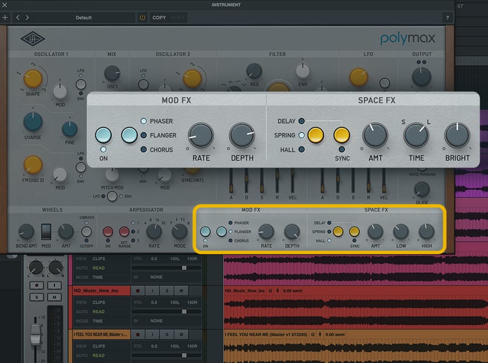Click the FM (OSC 2) knob
The width and height of the screenshot is (488, 363).
coord(33,165)
